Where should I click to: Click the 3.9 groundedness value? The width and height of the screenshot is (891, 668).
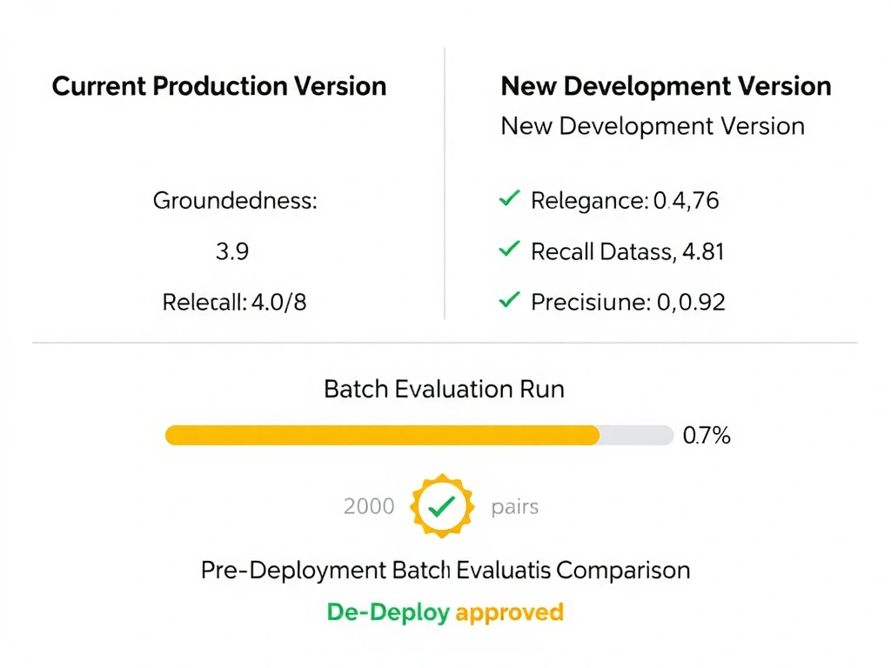(232, 251)
